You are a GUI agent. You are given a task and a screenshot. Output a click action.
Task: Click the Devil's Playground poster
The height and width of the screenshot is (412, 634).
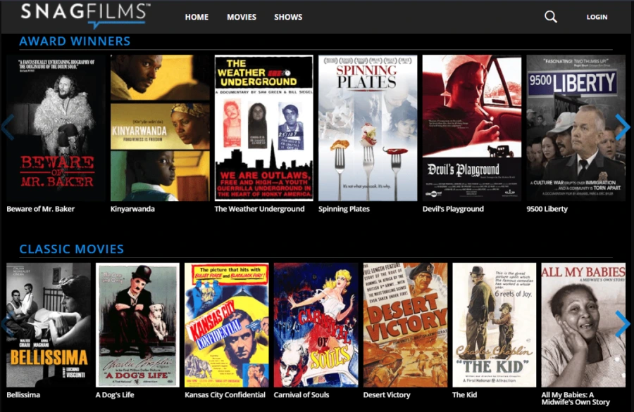[472, 127]
